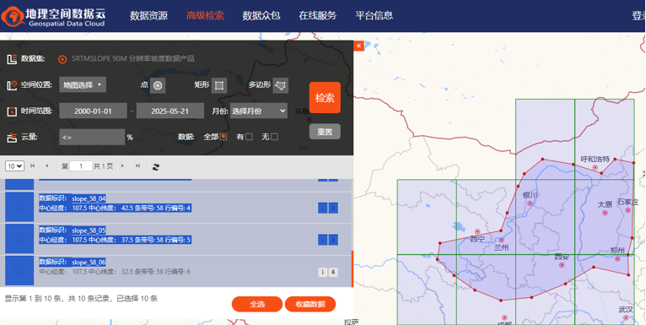Click the record count status text

pyautogui.click(x=81, y=299)
